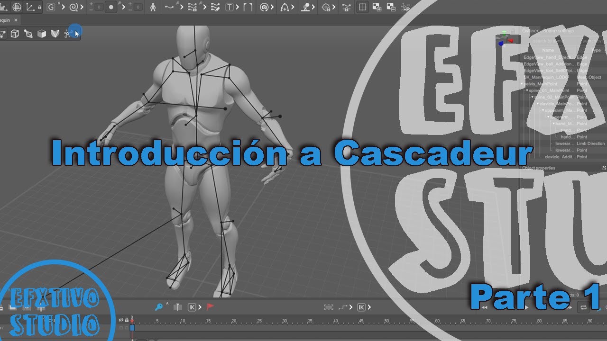Collapse the pelvis_MainPoint tree node
The width and height of the screenshot is (607, 341).
tap(522, 84)
